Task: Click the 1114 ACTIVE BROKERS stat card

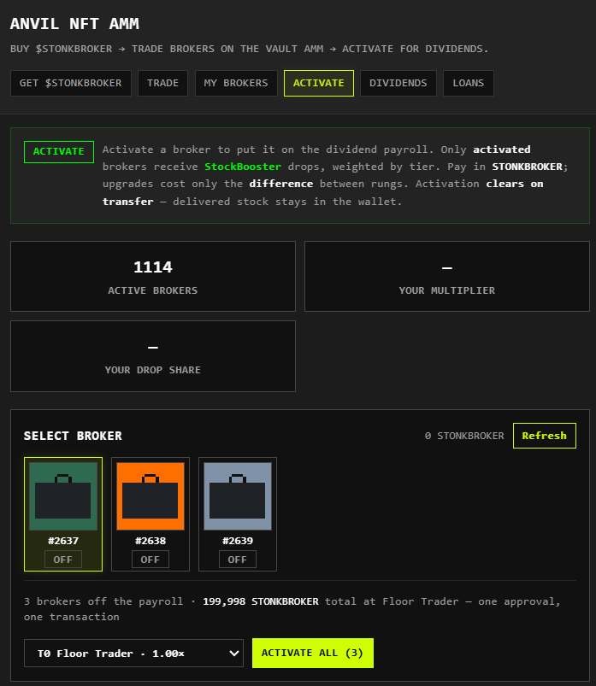Action: (153, 277)
